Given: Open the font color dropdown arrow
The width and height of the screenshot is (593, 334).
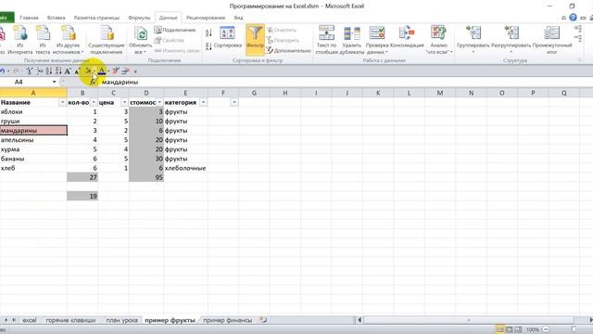Looking at the screenshot, I should [x=108, y=71].
